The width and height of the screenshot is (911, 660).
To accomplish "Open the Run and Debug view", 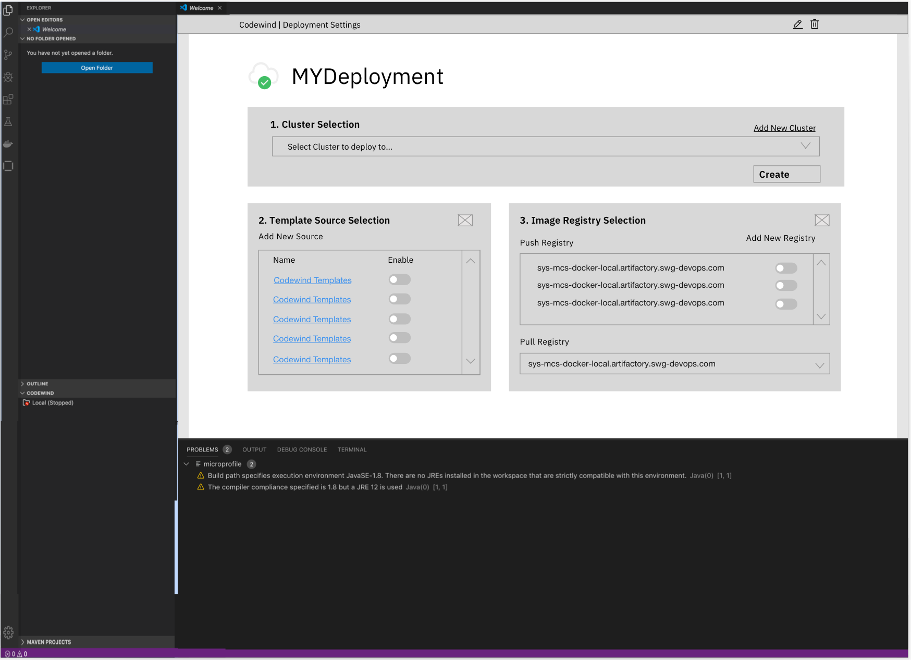I will point(8,77).
